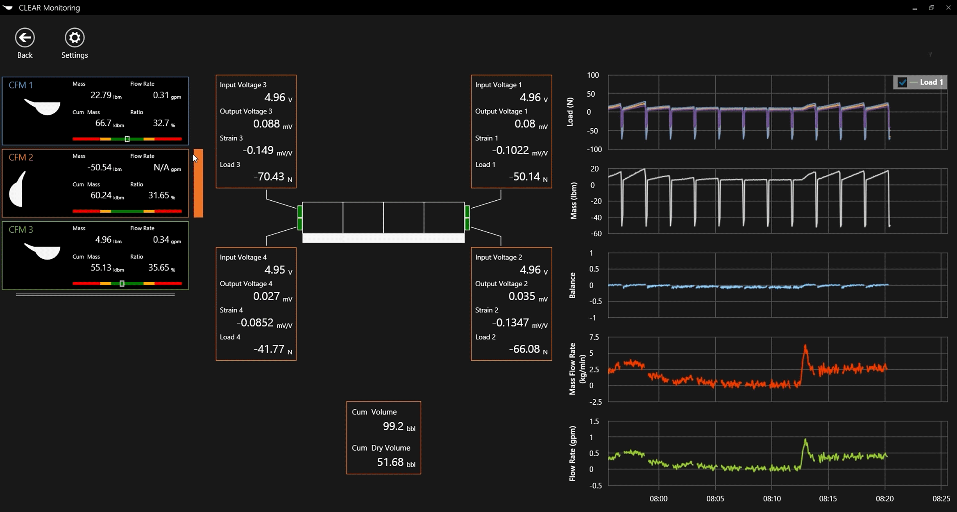Screen dimensions: 957x512
Task: Click the CFM 3 ratio slider handle
Action: (x=121, y=283)
